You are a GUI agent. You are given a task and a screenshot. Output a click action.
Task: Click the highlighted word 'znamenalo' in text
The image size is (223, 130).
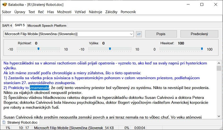click(x=39, y=88)
